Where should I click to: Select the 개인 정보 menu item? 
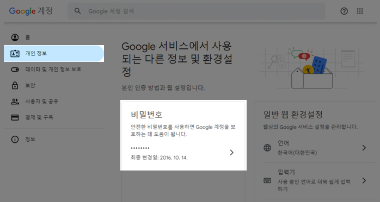(x=54, y=53)
